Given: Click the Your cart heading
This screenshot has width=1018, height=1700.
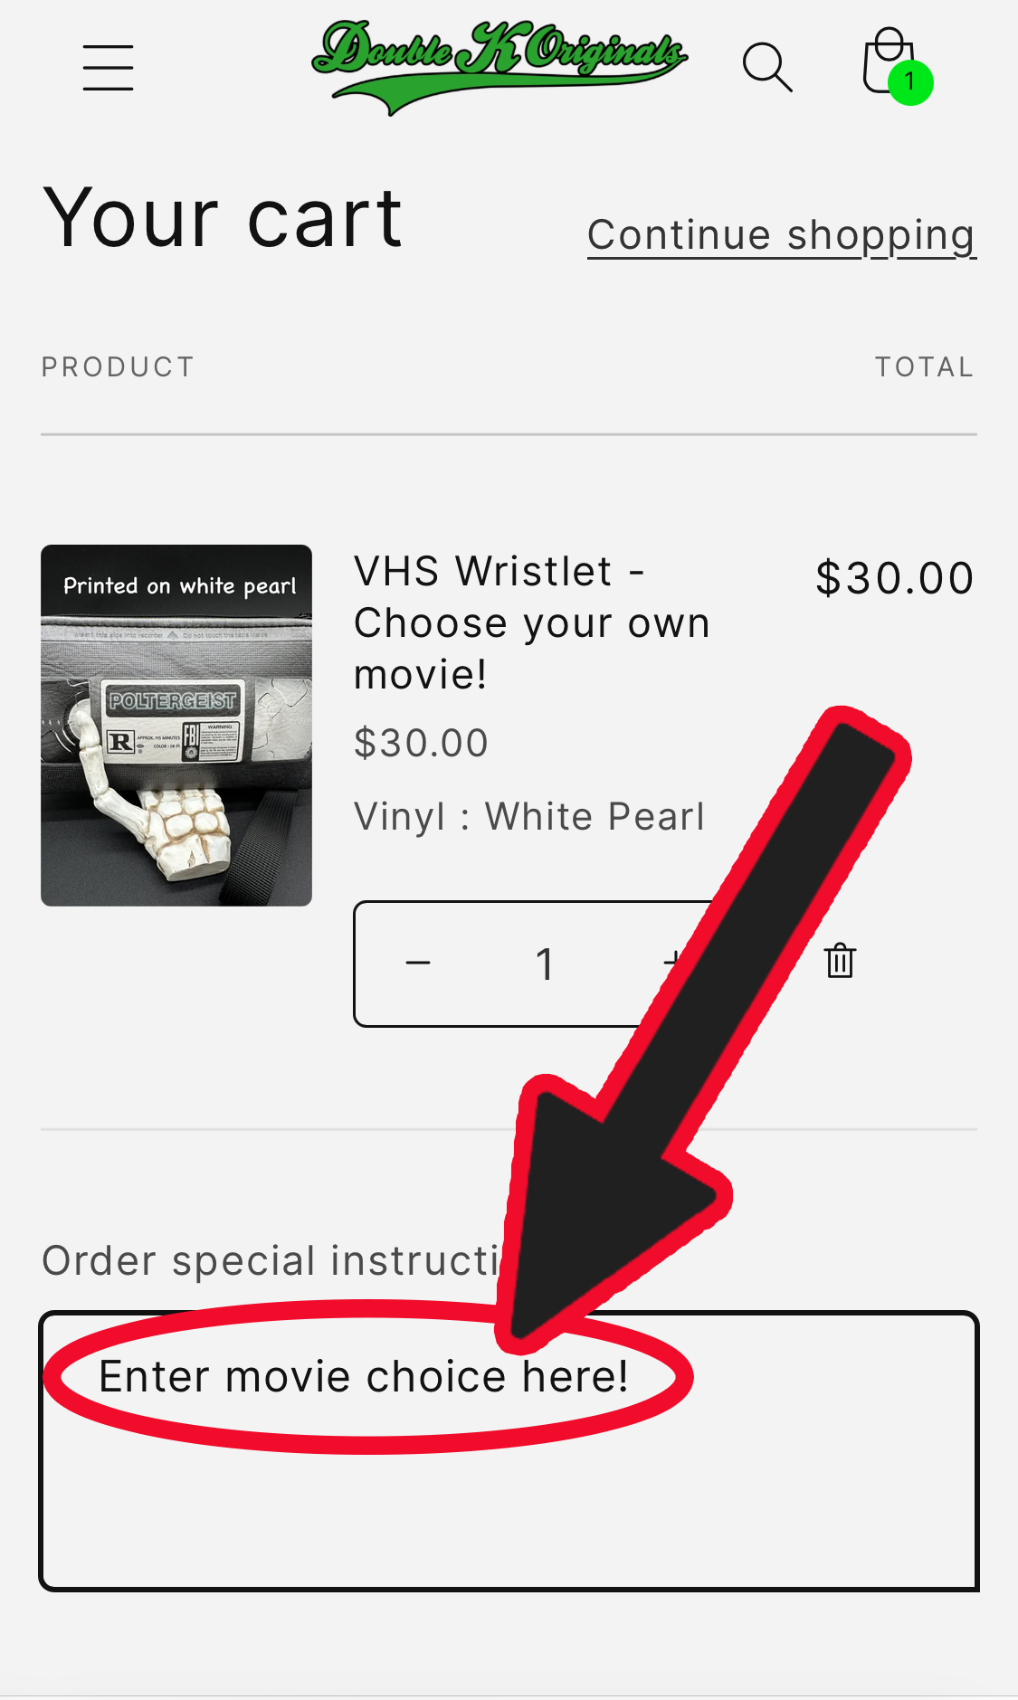Looking at the screenshot, I should tap(223, 218).
